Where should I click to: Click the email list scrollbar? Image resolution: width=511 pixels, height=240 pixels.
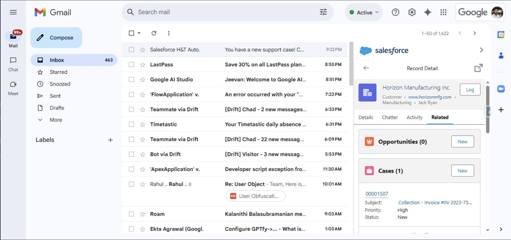pos(351,64)
